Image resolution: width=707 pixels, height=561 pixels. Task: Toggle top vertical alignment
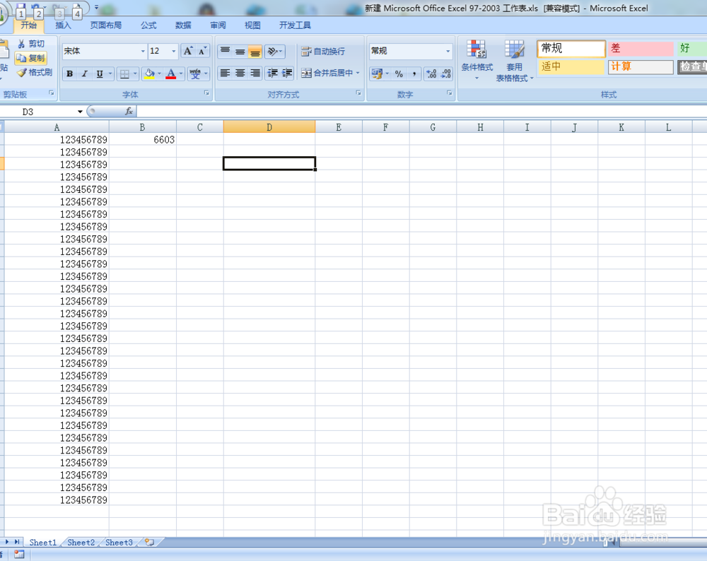(x=225, y=52)
